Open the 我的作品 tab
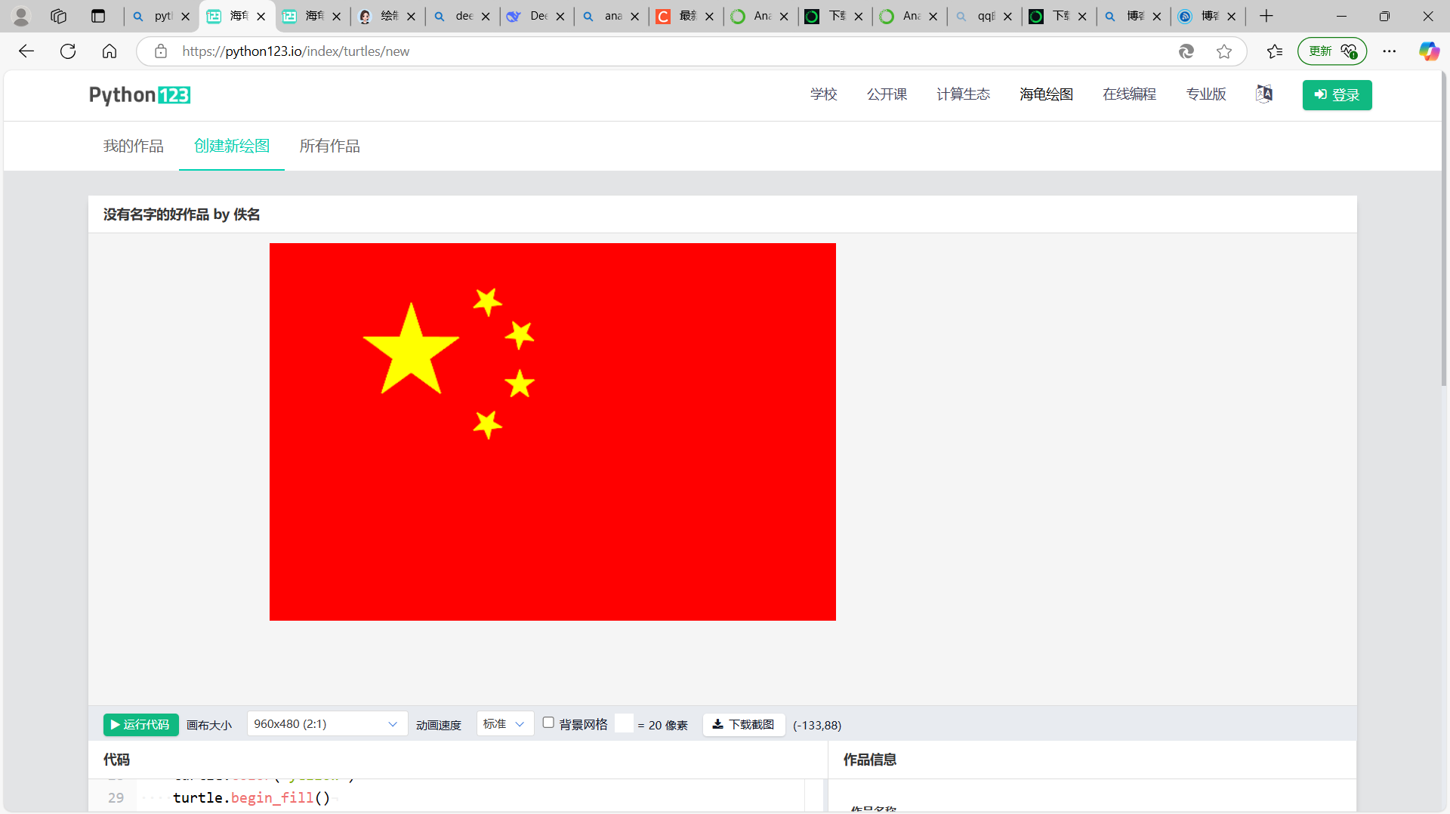Screen dimensions: 1450x814 pyautogui.click(x=134, y=146)
